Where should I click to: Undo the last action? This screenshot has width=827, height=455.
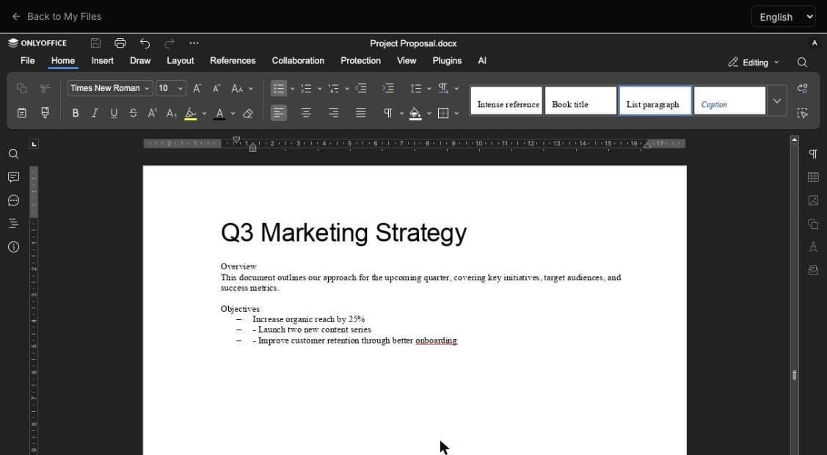click(x=145, y=43)
